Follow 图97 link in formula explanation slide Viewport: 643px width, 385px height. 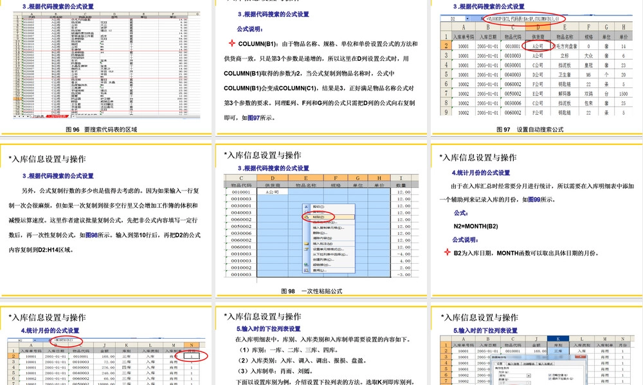[x=253, y=117]
